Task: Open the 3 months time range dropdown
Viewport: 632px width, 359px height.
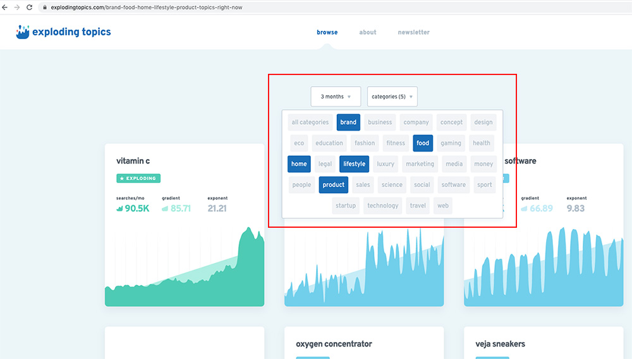Action: click(x=336, y=97)
